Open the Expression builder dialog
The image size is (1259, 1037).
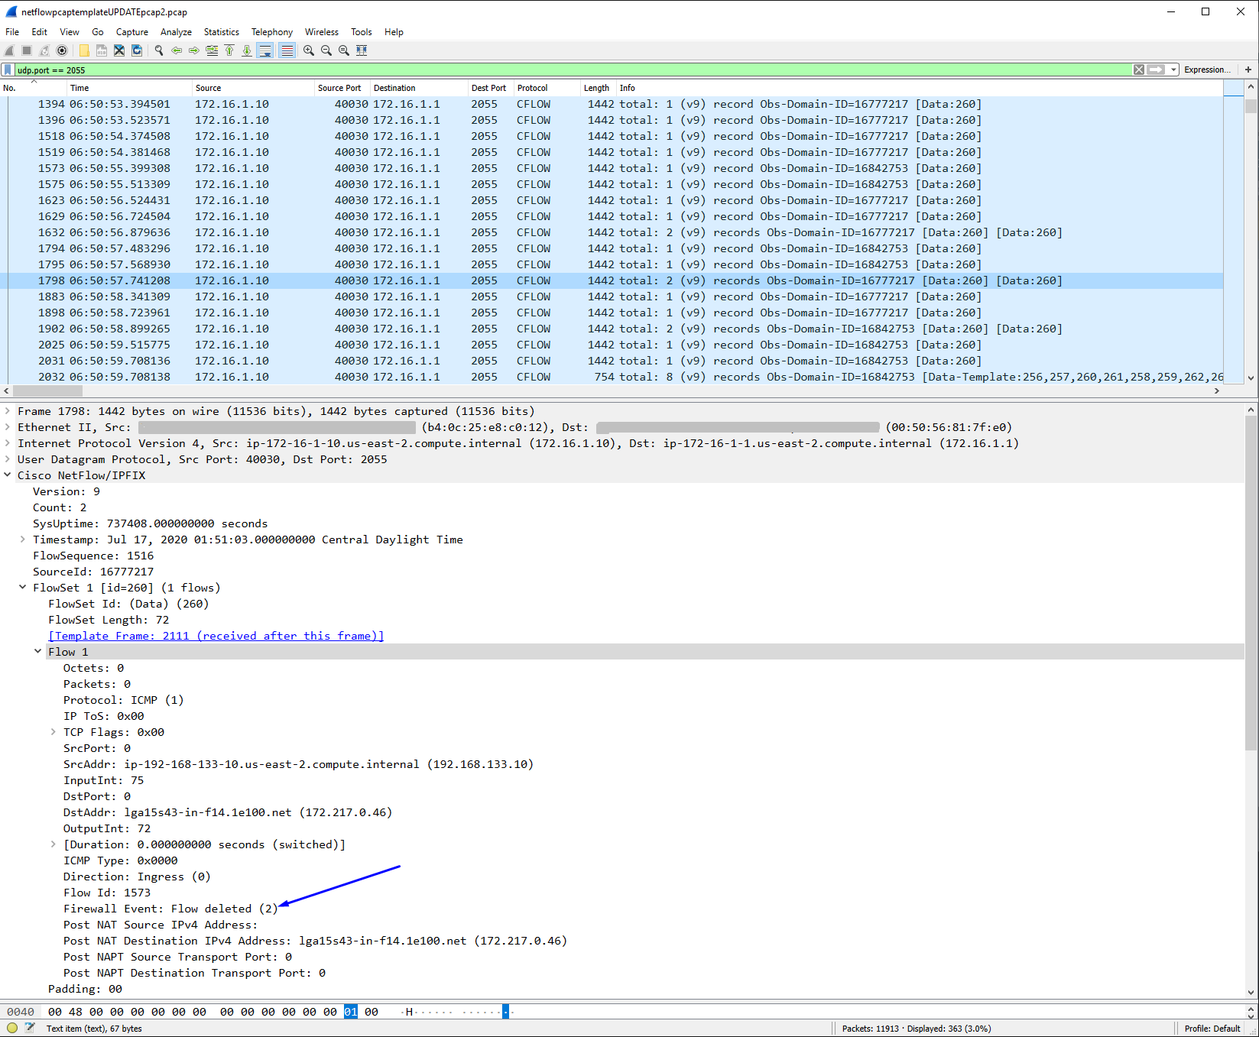click(x=1208, y=70)
